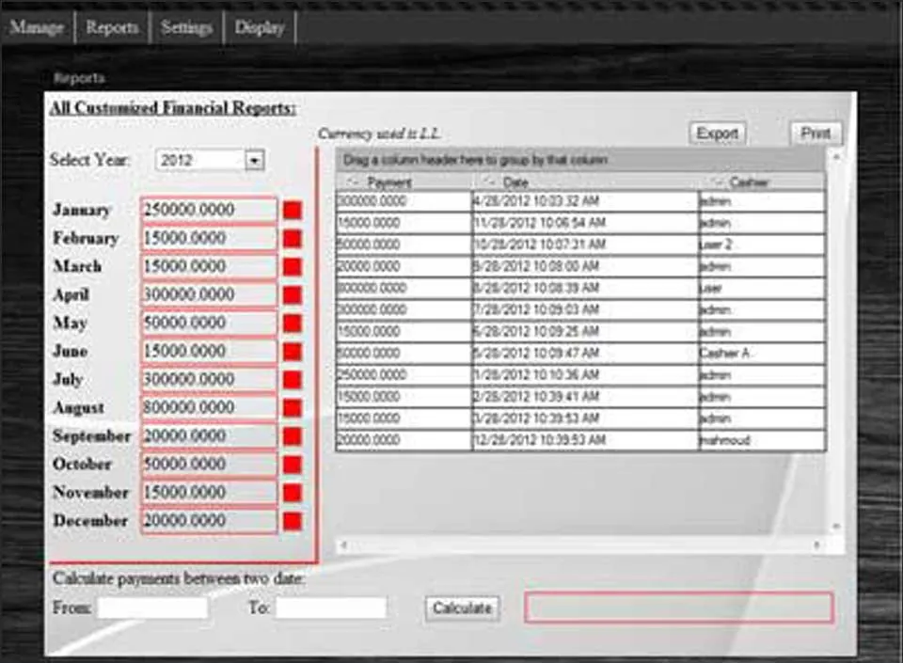The height and width of the screenshot is (663, 903).
Task: Click the red marker icon beside December
Action: (293, 520)
